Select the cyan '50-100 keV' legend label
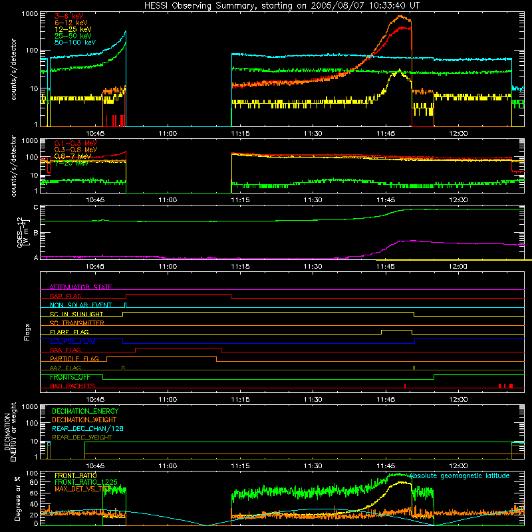 pos(75,42)
